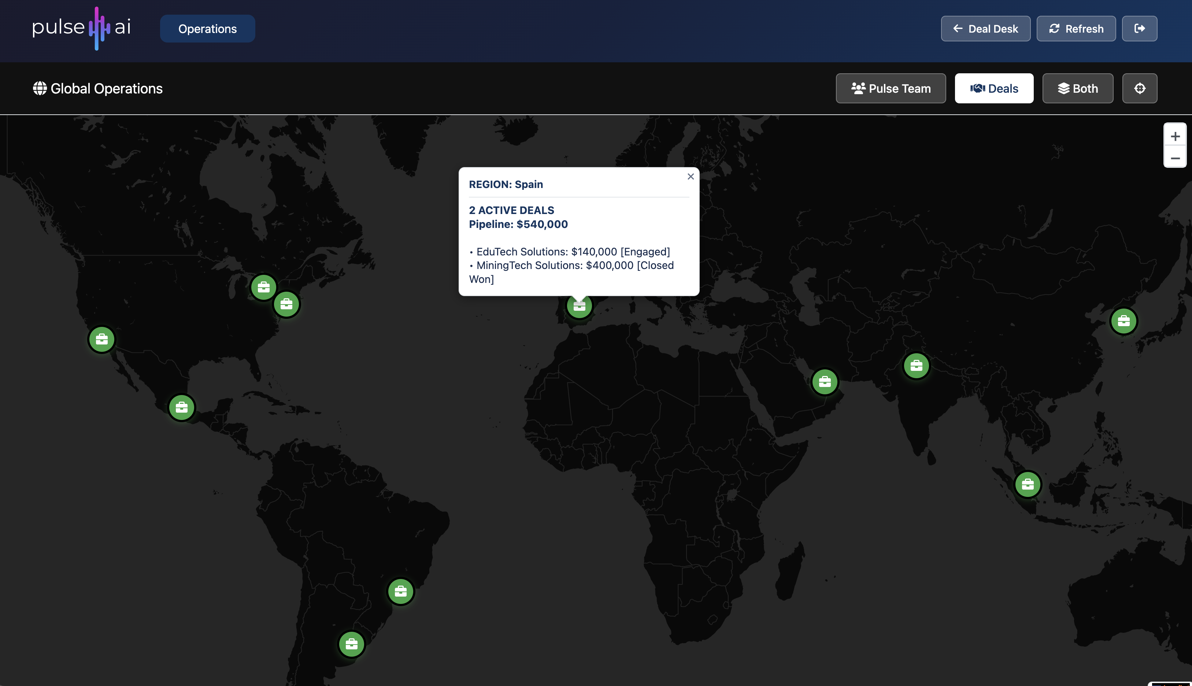Viewport: 1192px width, 686px height.
Task: Select the Operations nav item
Action: click(x=207, y=28)
